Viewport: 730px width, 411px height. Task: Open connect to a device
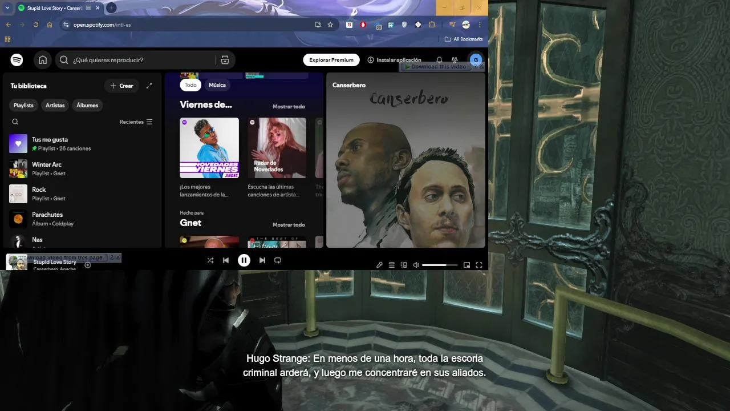[x=404, y=265]
